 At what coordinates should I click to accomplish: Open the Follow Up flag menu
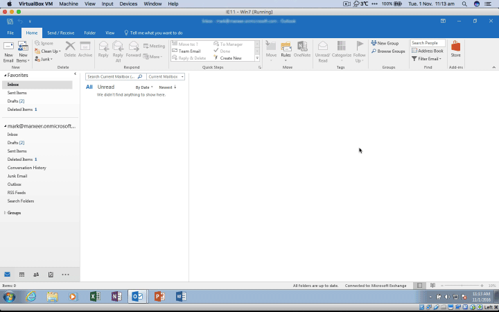coord(359,52)
